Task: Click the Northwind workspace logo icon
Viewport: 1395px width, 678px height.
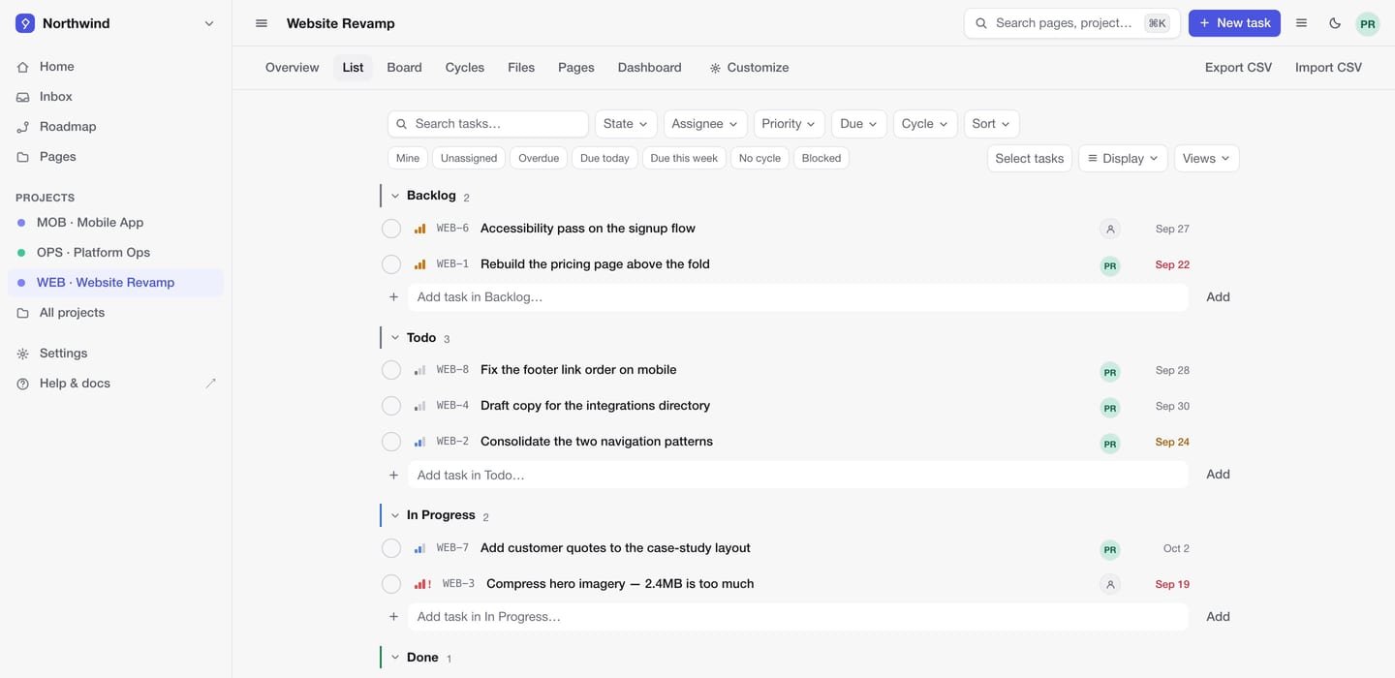Action: tap(25, 23)
